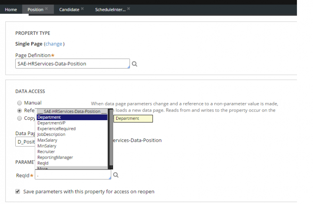Screen dimensions: 313x204
Task: Click the DATA ACCESS section heading
Action: (30, 91)
